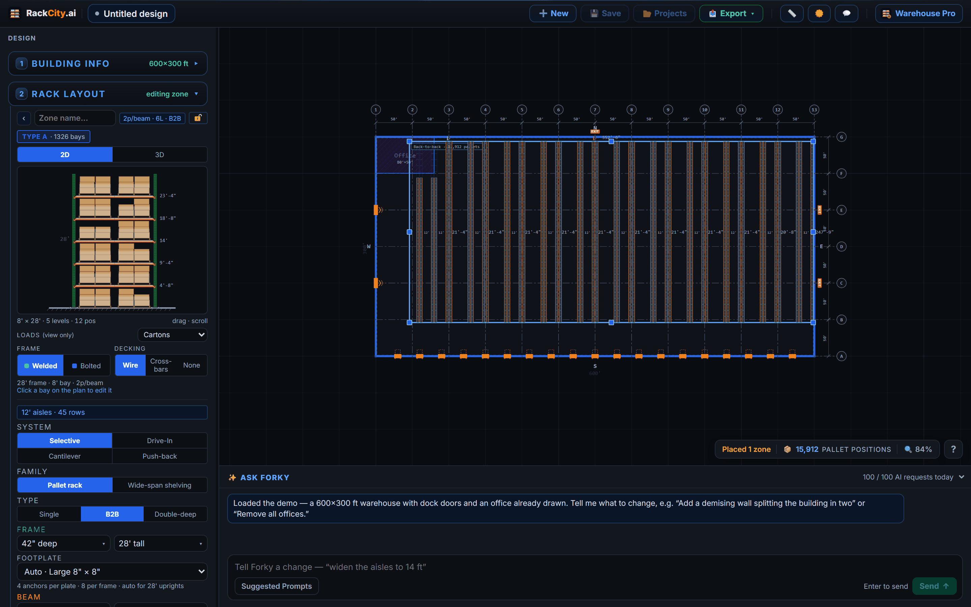Choose Bolted frame option
971x607 pixels.
click(x=87, y=366)
